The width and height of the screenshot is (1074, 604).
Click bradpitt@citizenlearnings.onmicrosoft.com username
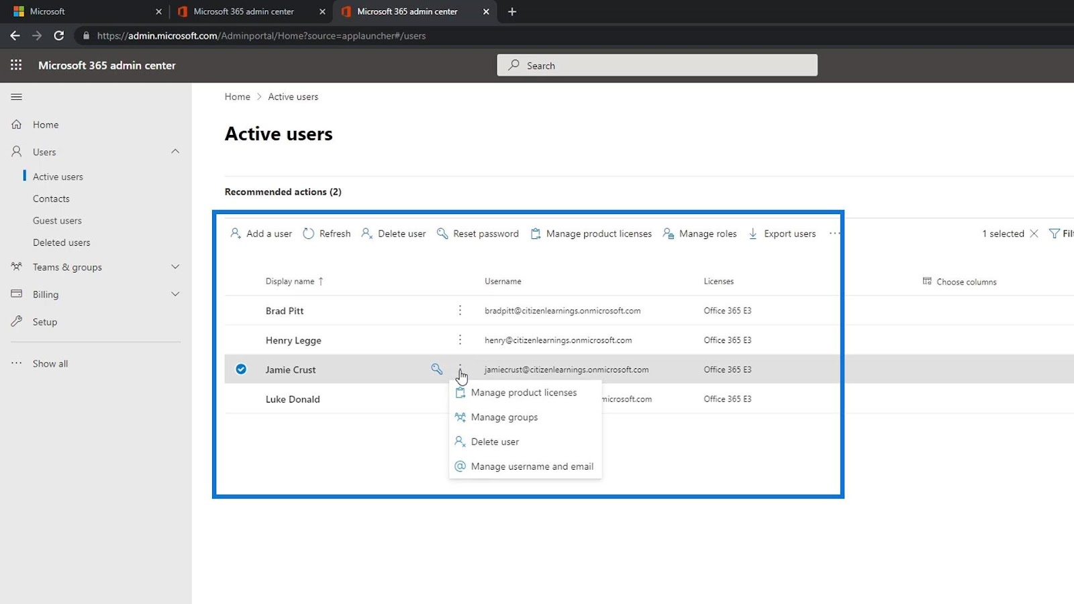(x=563, y=311)
